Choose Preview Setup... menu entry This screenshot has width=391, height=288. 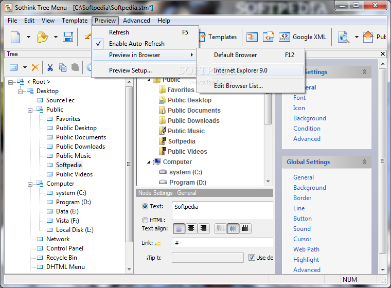tap(146, 70)
